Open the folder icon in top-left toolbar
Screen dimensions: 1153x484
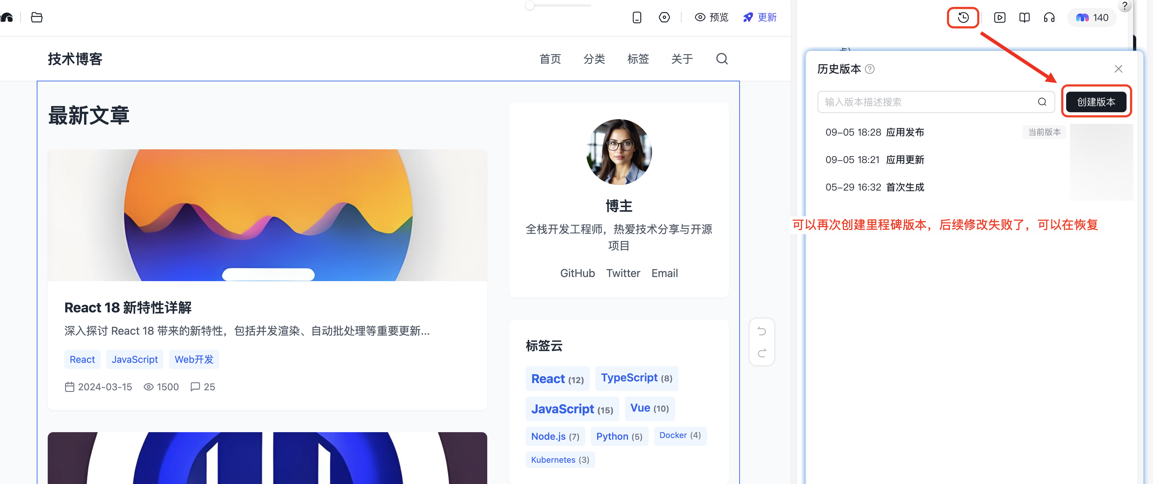(x=37, y=18)
